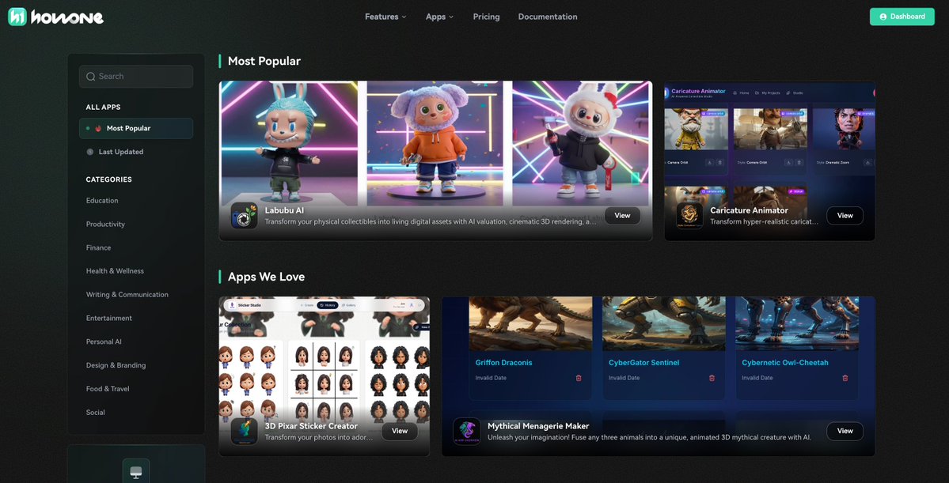Click the Most Popular section heading
Viewport: 949px width, 483px height.
(264, 61)
